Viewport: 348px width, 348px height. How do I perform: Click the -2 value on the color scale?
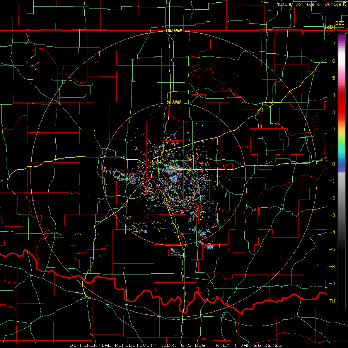click(332, 198)
